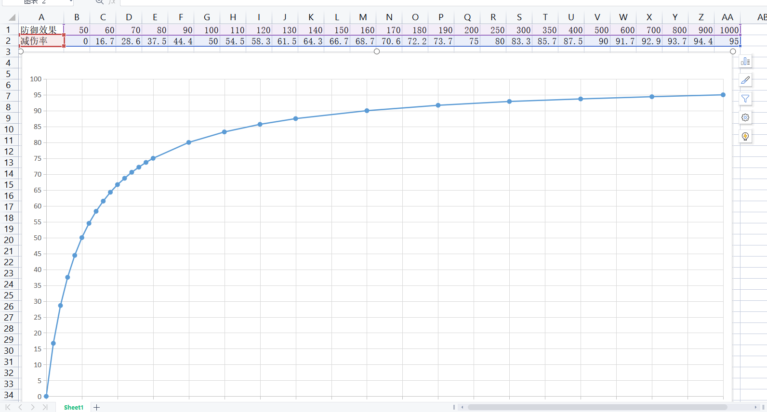Click the y-axis label 50 on chart
The height and width of the screenshot is (412, 767).
point(38,238)
